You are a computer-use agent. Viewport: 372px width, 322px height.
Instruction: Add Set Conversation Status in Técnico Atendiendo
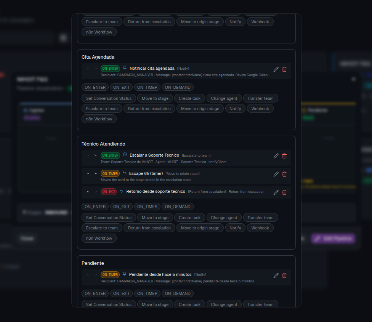point(109,218)
